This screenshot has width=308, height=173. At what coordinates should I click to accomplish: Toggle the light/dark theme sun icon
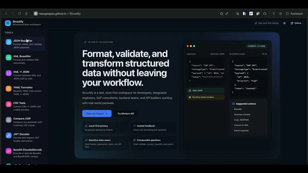[x=285, y=23]
